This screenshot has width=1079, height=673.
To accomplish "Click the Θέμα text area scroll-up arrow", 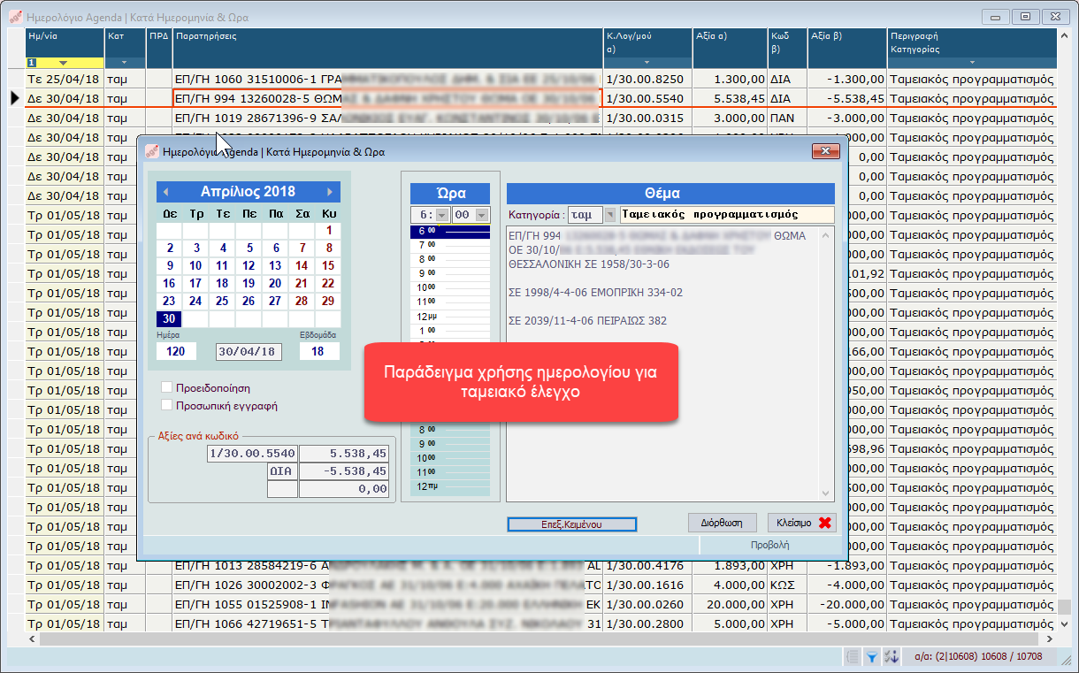I will pos(828,233).
